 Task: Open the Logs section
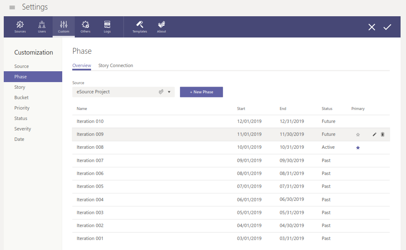[107, 27]
